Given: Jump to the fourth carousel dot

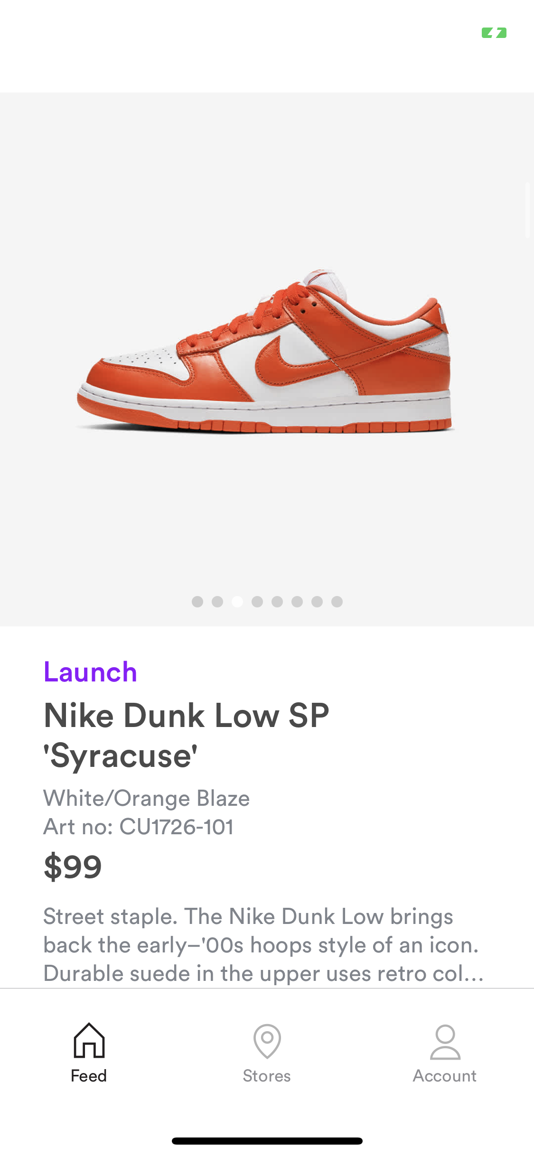Looking at the screenshot, I should point(257,602).
